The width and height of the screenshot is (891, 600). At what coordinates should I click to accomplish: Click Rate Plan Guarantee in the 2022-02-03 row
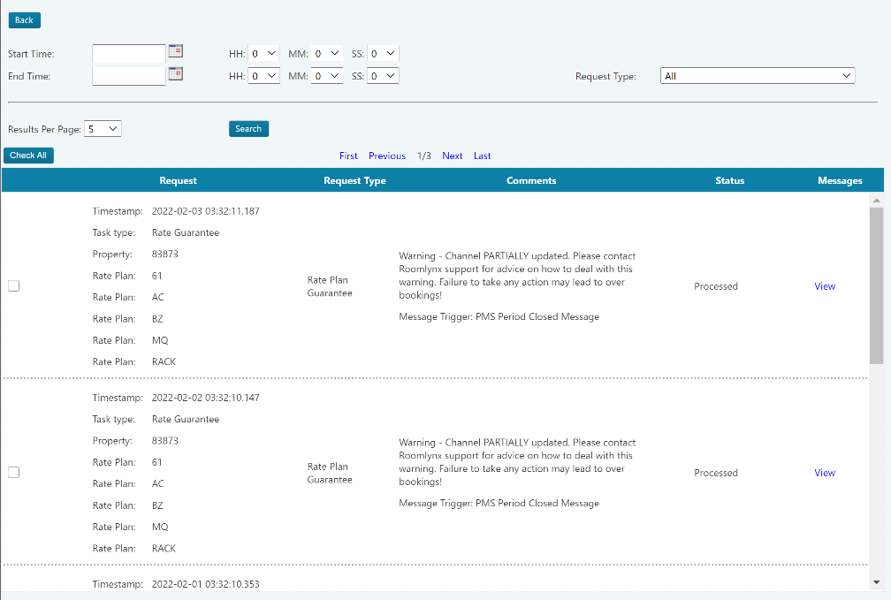tap(330, 286)
